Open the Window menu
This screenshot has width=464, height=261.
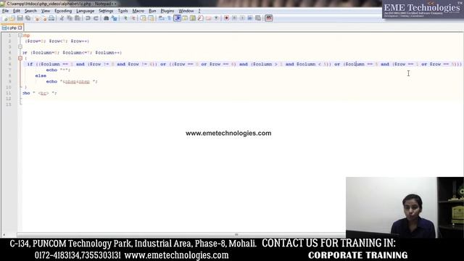click(186, 11)
